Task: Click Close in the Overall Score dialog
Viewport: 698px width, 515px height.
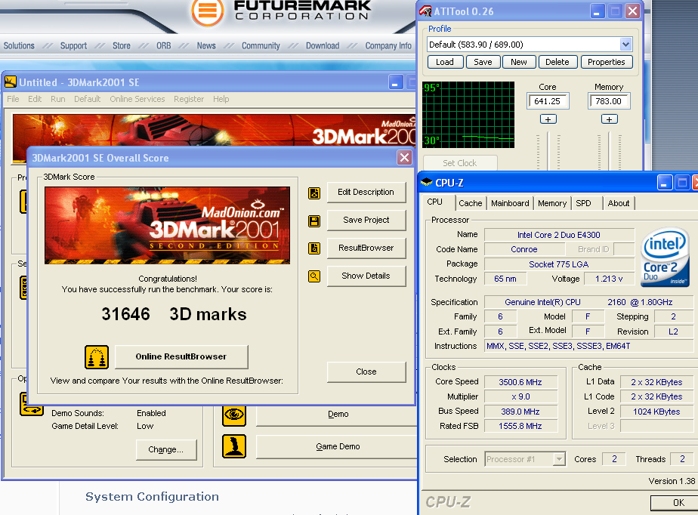Action: (366, 372)
